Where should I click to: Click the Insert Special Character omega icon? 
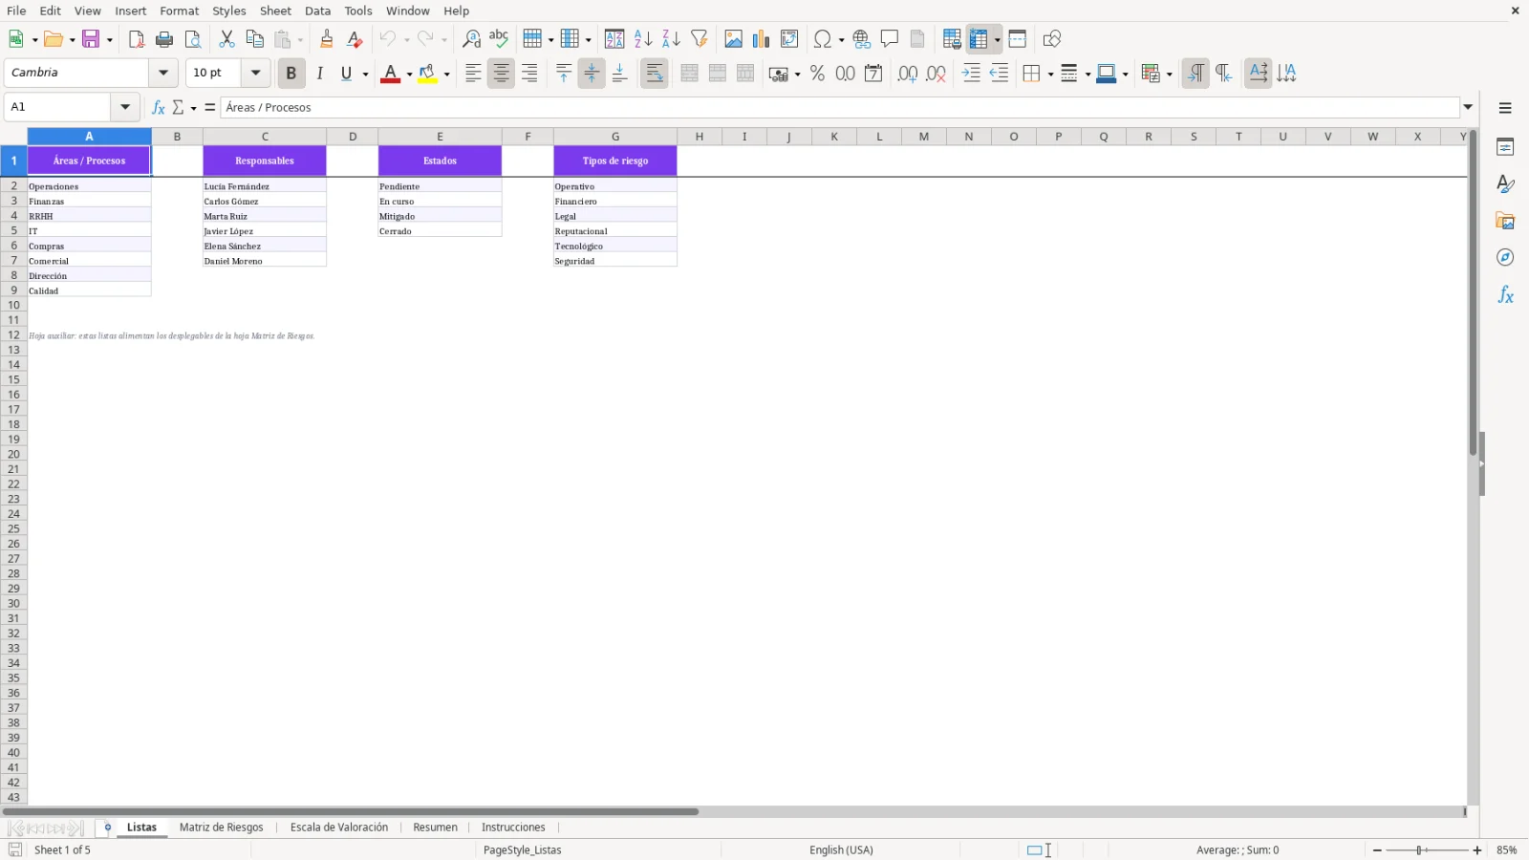(x=822, y=39)
